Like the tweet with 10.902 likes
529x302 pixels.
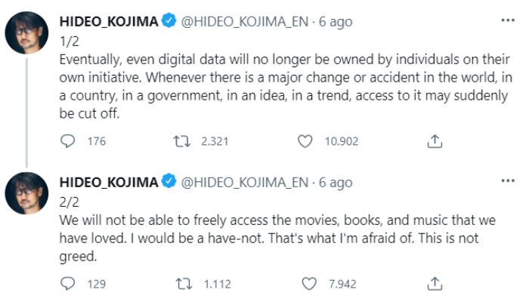(x=305, y=141)
